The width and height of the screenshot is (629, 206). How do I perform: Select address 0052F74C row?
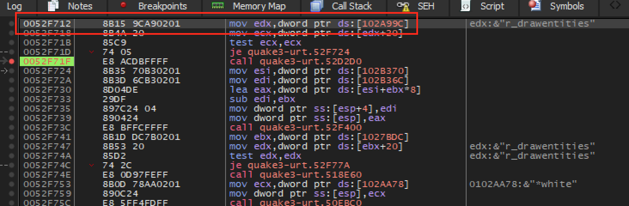point(47,165)
